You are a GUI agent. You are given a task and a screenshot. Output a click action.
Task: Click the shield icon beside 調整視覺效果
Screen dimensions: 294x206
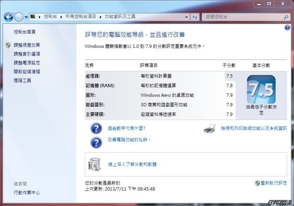point(8,45)
